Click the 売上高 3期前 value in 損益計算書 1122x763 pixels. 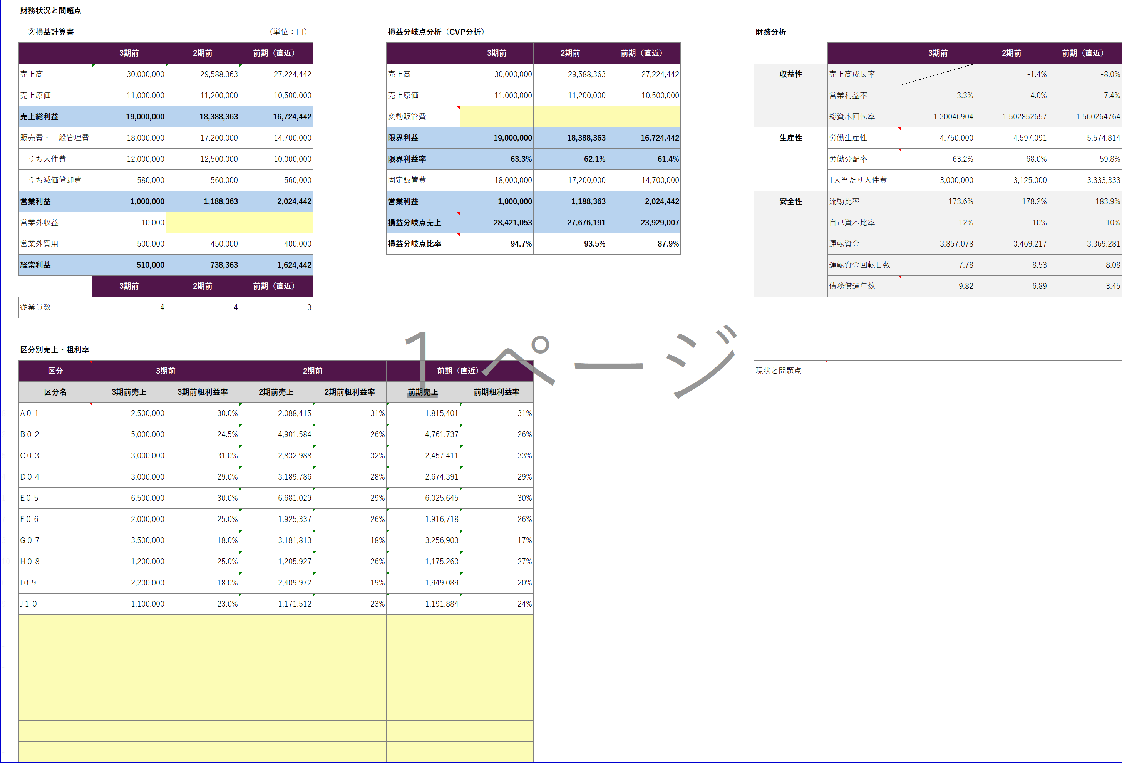[129, 74]
